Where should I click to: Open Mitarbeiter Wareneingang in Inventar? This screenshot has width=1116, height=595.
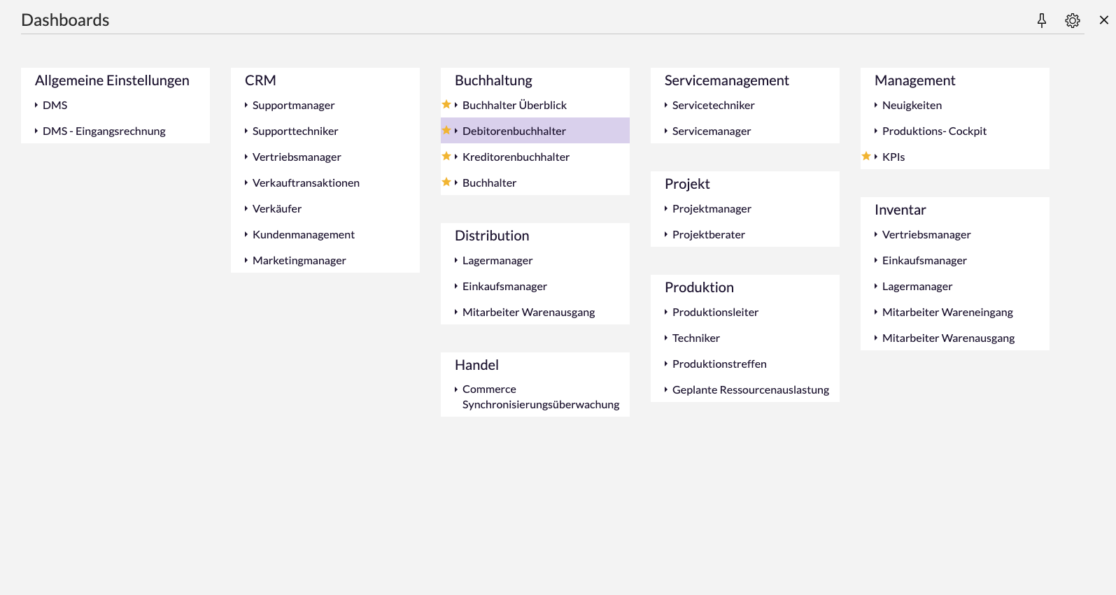point(947,312)
